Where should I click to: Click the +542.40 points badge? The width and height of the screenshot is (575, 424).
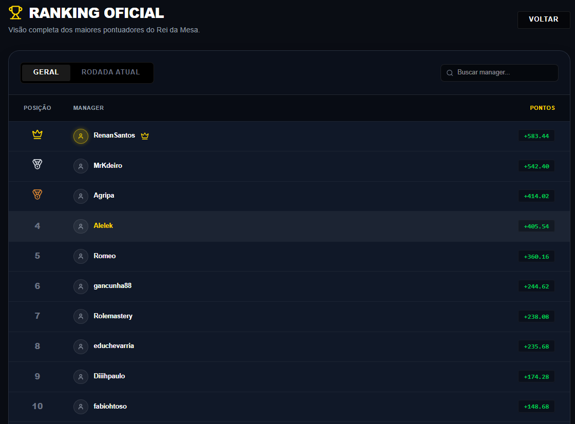click(x=536, y=166)
